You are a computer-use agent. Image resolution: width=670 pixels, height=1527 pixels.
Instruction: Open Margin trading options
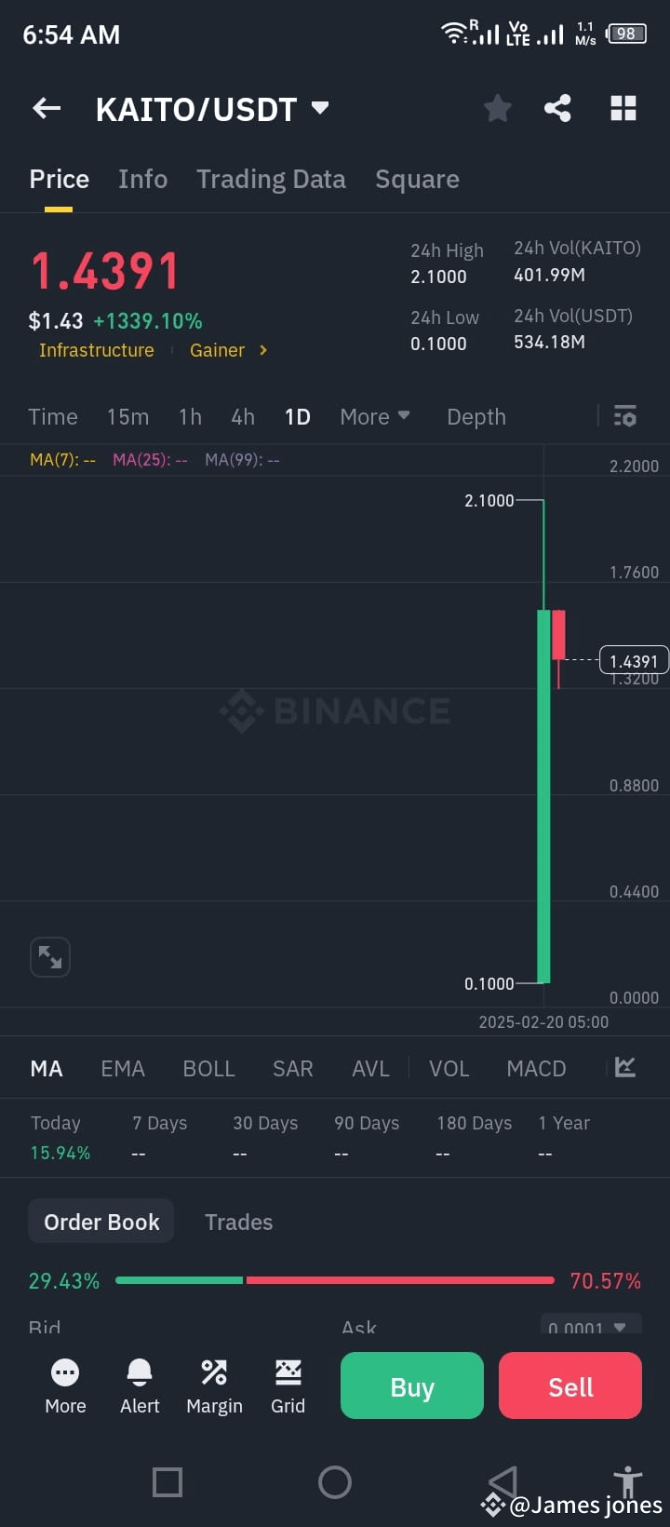click(x=213, y=1385)
